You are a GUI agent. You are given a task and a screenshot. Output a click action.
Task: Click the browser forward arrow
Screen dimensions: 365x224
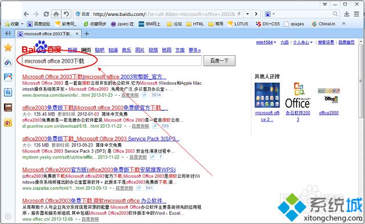click(36, 14)
